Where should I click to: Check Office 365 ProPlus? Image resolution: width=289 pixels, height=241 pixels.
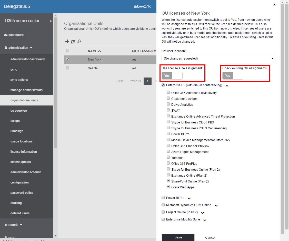tap(168, 163)
